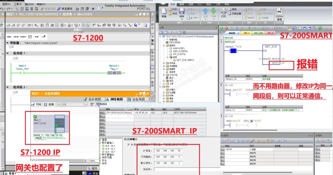Open the GSDML 管理 manager
Image resolution: width=333 pixels, height=175 pixels.
[279, 14]
